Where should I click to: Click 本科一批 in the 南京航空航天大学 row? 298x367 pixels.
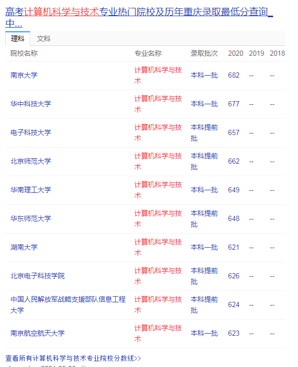[x=204, y=333]
